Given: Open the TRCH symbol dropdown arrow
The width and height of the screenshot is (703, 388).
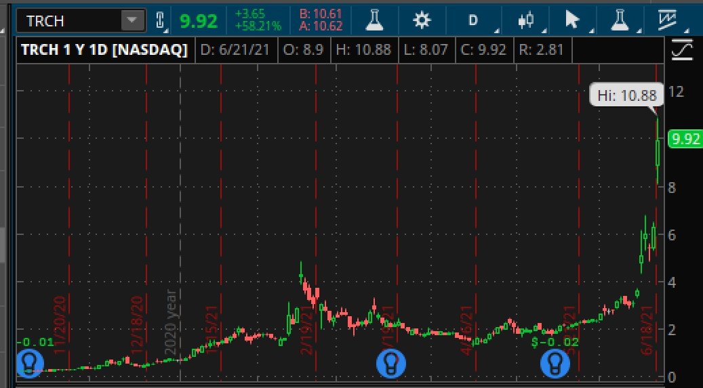Looking at the screenshot, I should tap(132, 20).
